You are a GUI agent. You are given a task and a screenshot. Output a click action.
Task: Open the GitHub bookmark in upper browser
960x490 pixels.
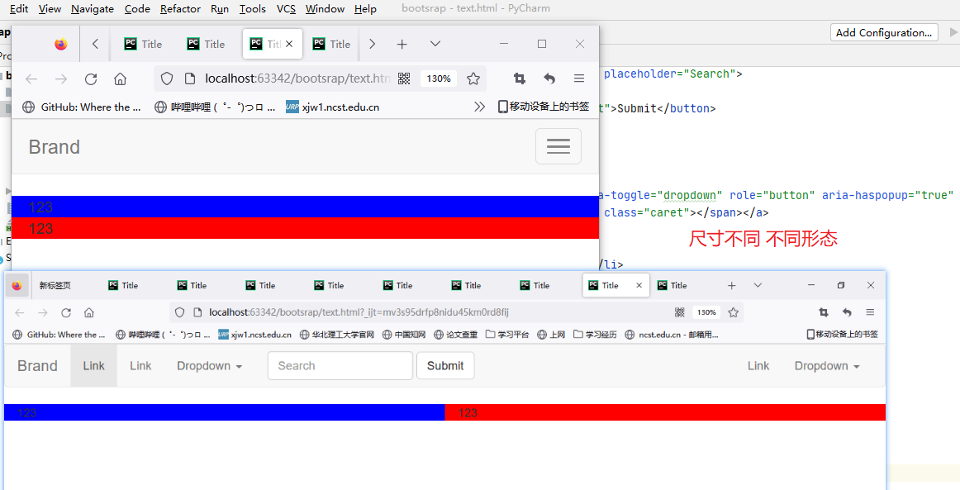tap(82, 107)
